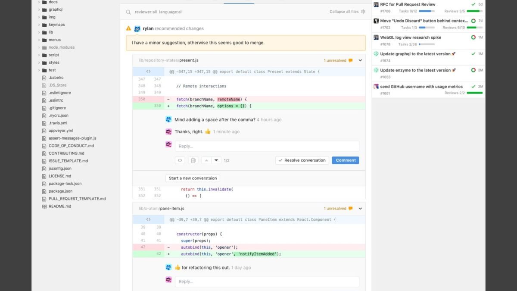This screenshot has height=291, width=517.
Task: Click status circle on 'Move Undo Discard button' PR
Action: [x=473, y=21]
